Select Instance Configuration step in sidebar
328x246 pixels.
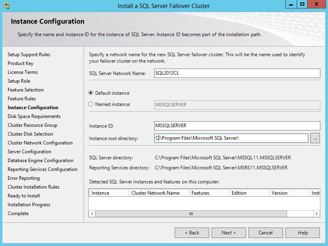[x=33, y=108]
